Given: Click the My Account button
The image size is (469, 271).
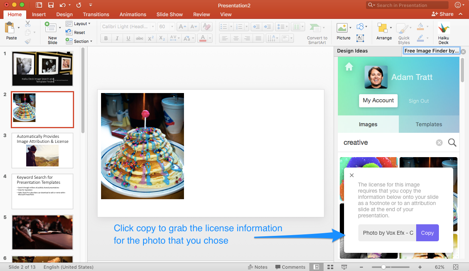Looking at the screenshot, I should 378,100.
